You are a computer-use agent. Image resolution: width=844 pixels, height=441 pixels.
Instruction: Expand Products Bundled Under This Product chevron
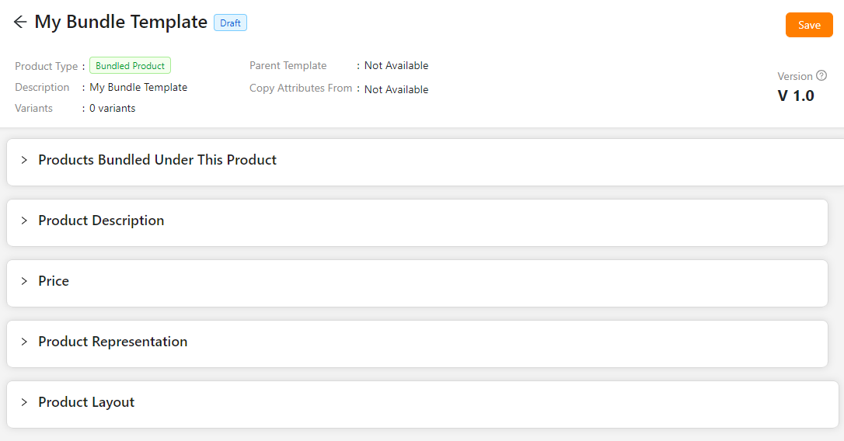point(24,160)
